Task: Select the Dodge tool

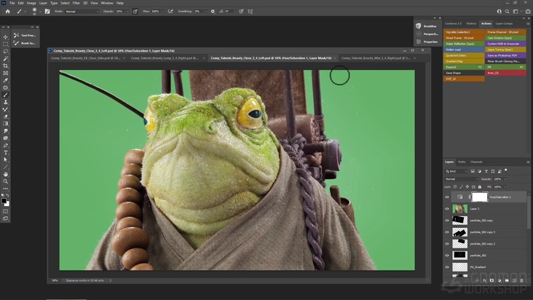Action: 5,138
